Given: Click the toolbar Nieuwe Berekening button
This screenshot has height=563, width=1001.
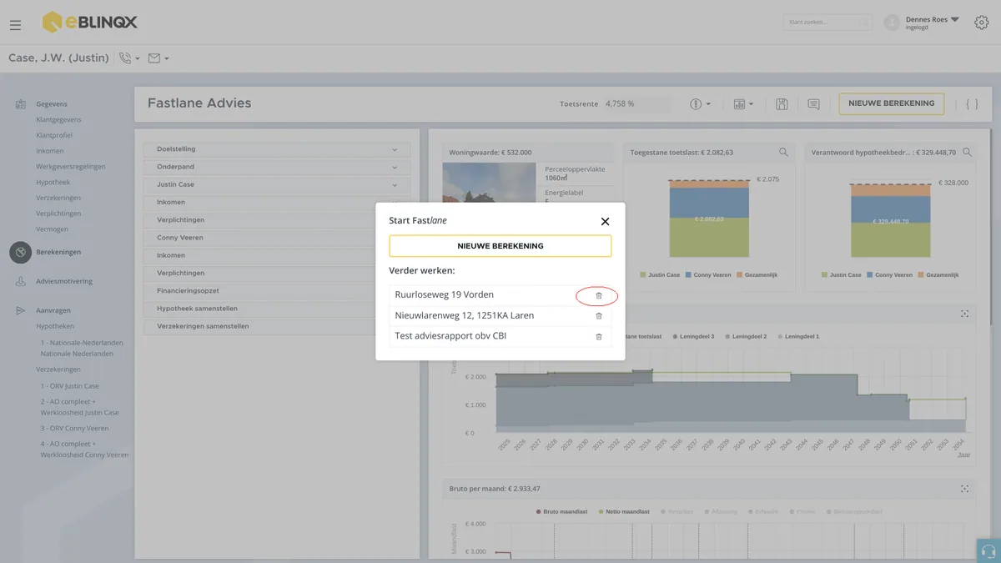Looking at the screenshot, I should (x=892, y=103).
